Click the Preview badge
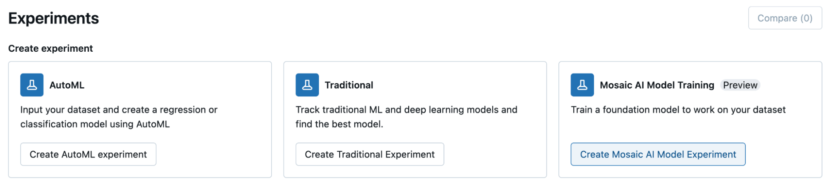The height and width of the screenshot is (187, 831). (740, 85)
